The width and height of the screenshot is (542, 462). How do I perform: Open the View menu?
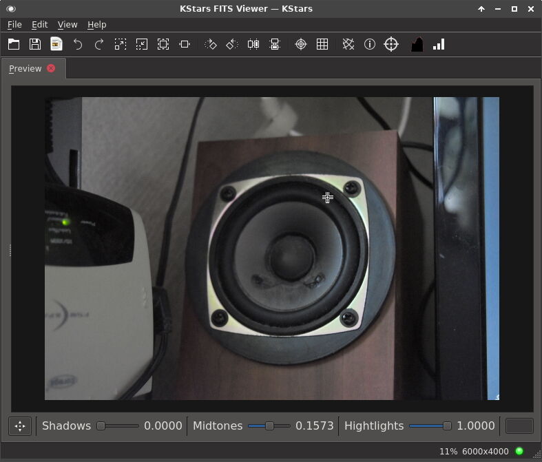(67, 24)
